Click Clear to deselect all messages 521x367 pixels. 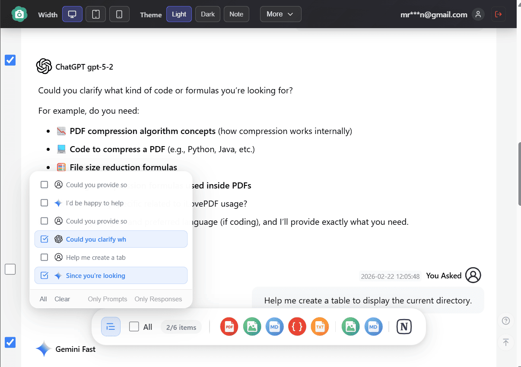coord(62,299)
